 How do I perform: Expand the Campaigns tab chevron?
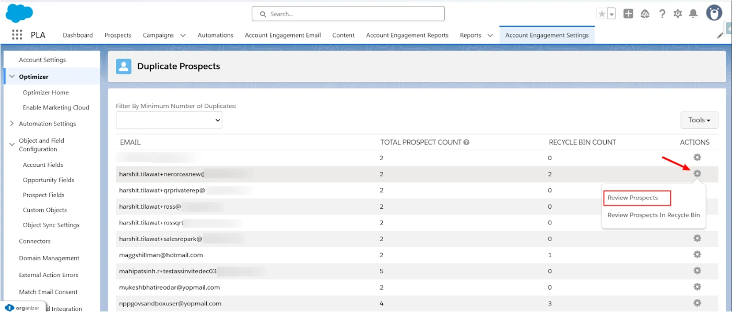[183, 35]
